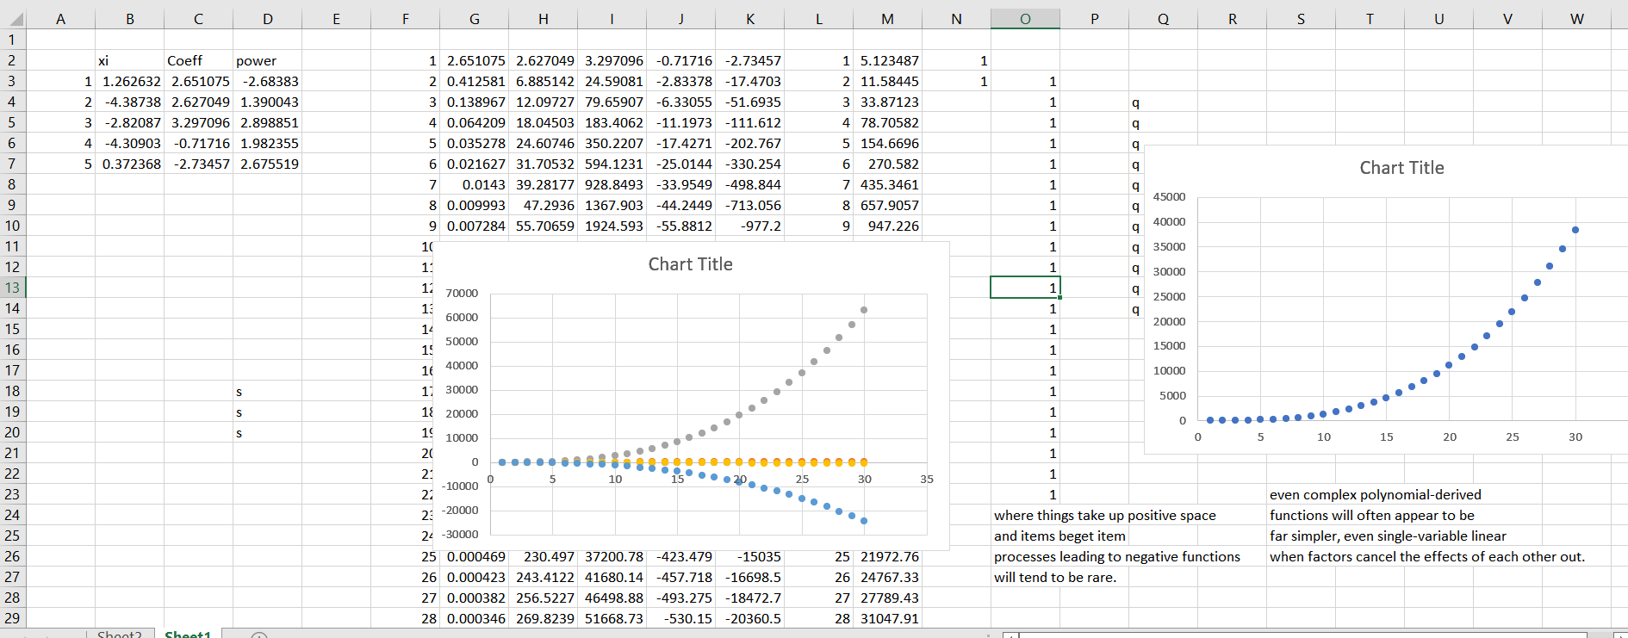Select cell containing 37200.78
This screenshot has width=1628, height=638.
pyautogui.click(x=612, y=556)
